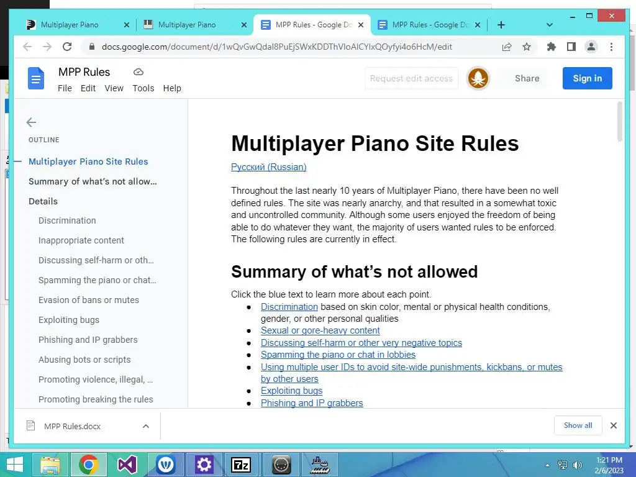Go forward in Chrome history

[x=47, y=47]
